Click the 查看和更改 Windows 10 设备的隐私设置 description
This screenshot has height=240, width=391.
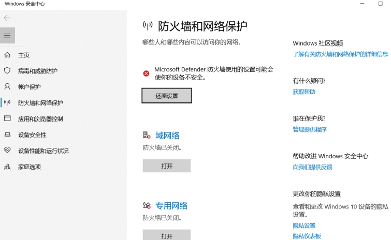(x=340, y=211)
